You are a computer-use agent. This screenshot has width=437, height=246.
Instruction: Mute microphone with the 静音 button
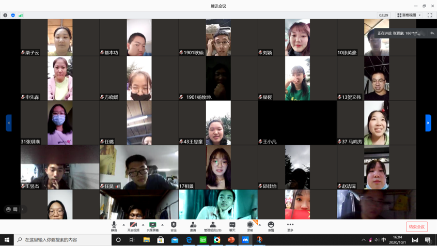(114, 226)
